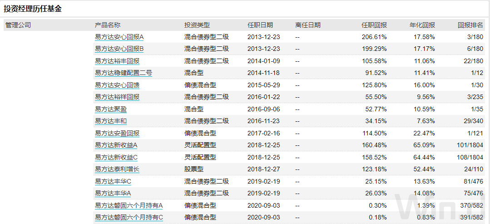Screen dimensions: 490x224
Task: Select the 65.09% annualized return cell
Action: click(424, 145)
